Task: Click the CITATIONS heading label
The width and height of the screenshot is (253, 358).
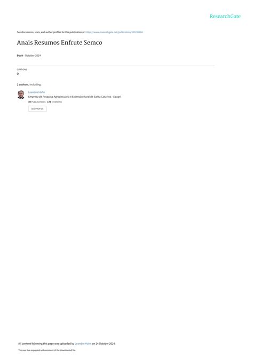Action: 22,69
